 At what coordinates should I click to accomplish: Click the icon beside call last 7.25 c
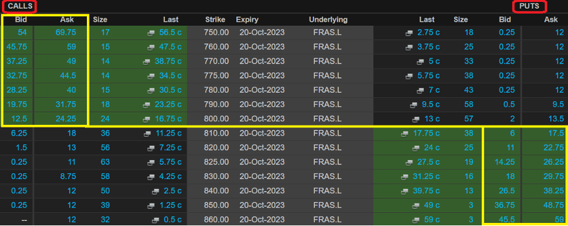(151, 148)
